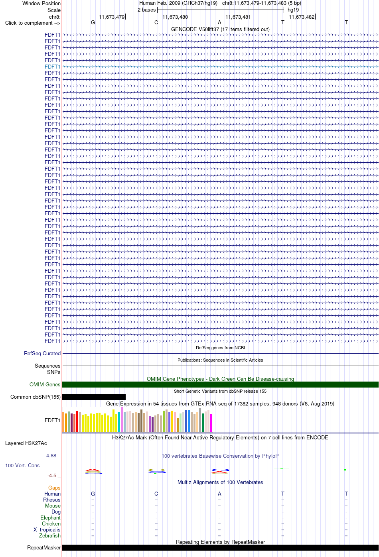
Task: Open 'Repeating Elements by RepeatMasker' track title
Action: [x=220, y=542]
